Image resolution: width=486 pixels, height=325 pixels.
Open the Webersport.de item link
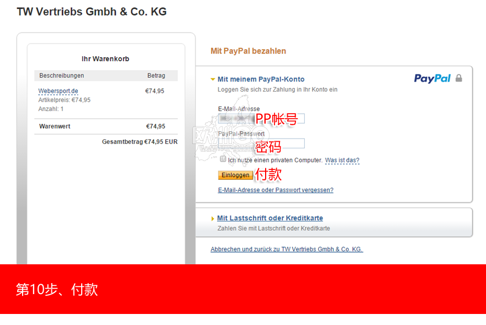[59, 91]
